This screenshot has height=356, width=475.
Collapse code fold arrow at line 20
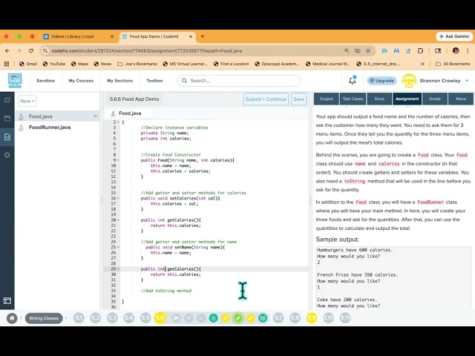pyautogui.click(x=118, y=220)
